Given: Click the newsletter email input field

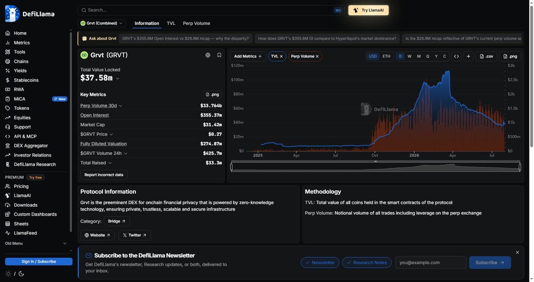Looking at the screenshot, I should [431, 262].
